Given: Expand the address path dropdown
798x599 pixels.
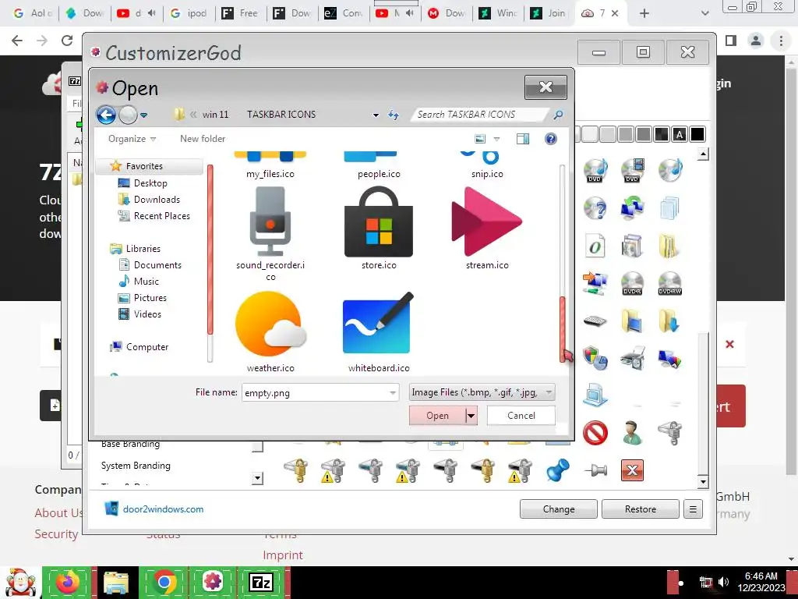Looking at the screenshot, I should [x=376, y=115].
